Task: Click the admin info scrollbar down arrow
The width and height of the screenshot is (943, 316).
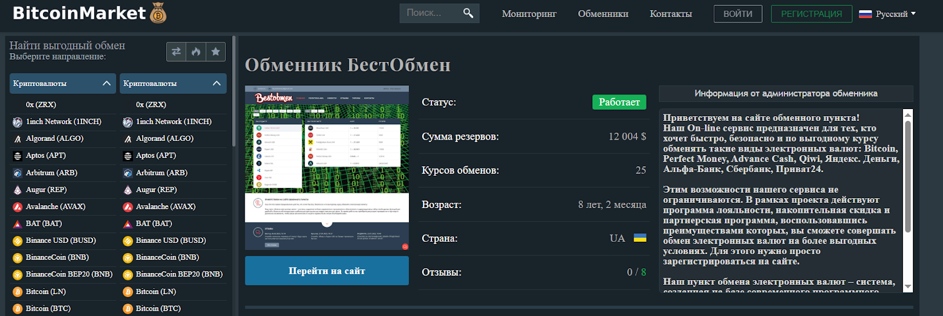Action: click(x=908, y=287)
